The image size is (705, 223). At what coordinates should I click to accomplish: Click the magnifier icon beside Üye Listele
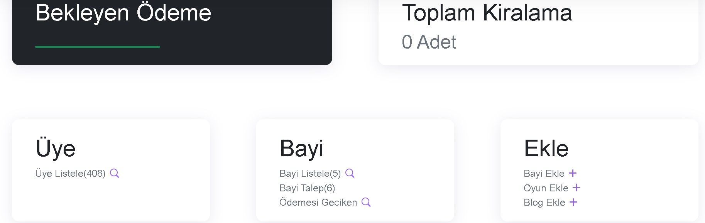tap(115, 173)
